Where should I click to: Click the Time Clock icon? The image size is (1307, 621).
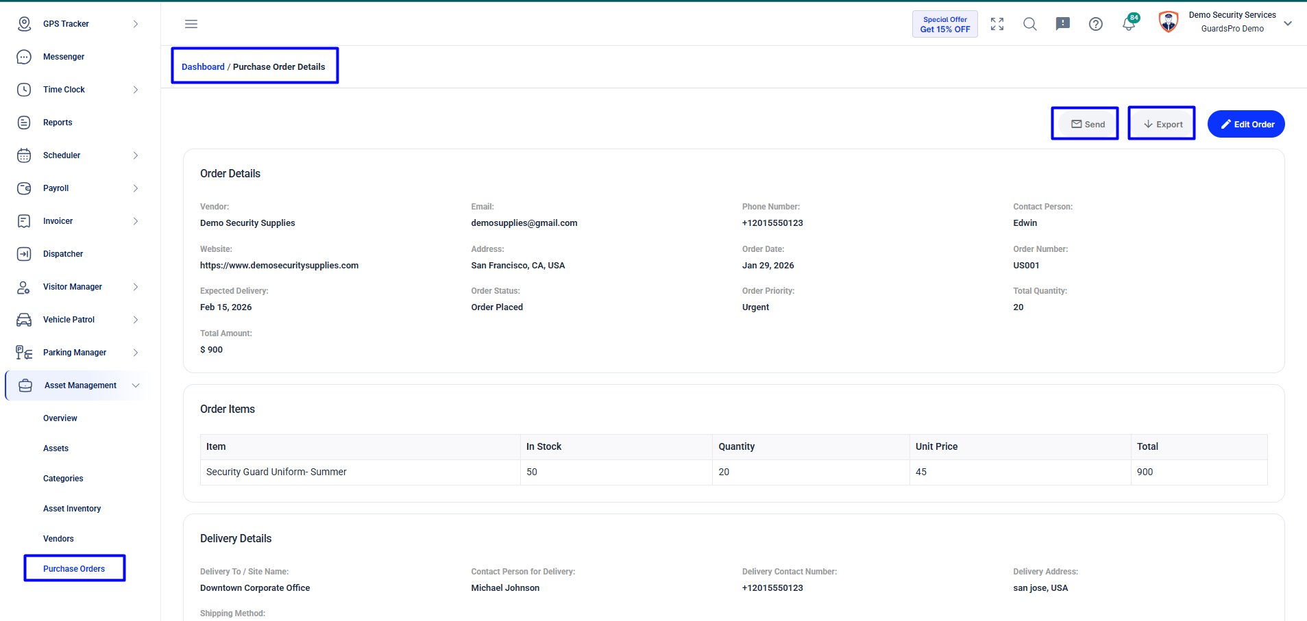pyautogui.click(x=24, y=90)
